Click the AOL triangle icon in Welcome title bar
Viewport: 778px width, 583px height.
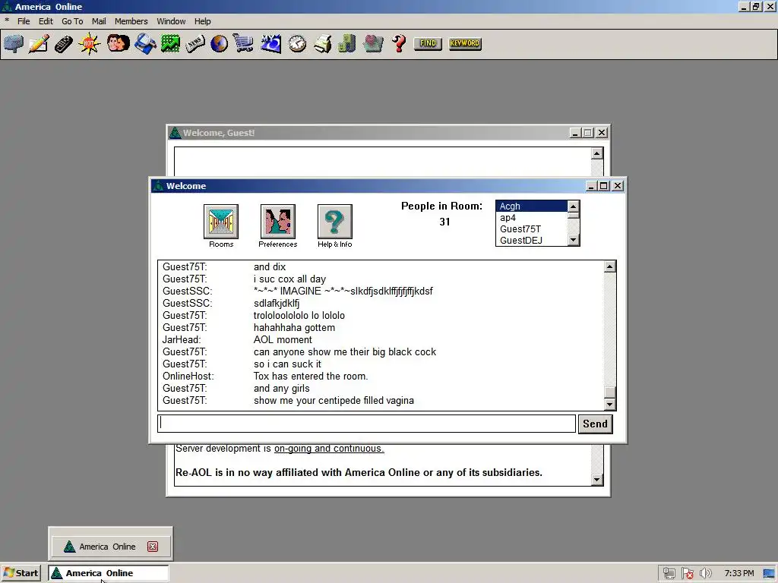[x=158, y=186]
